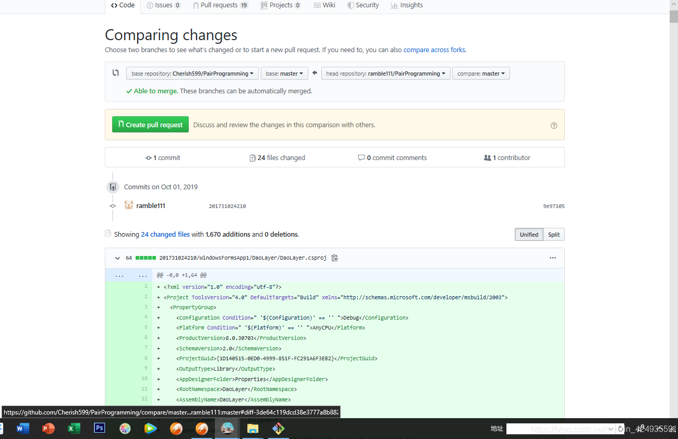The width and height of the screenshot is (678, 439).
Task: Open the compare: master branch dropdown
Action: tap(481, 74)
